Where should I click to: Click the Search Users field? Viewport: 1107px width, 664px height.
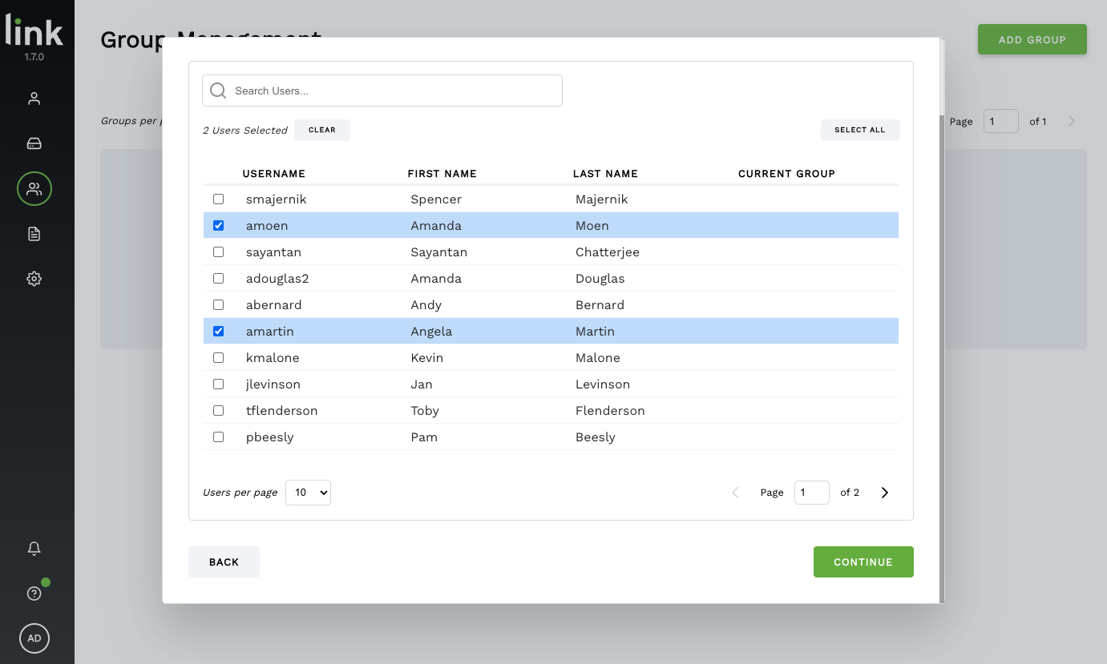coord(382,91)
